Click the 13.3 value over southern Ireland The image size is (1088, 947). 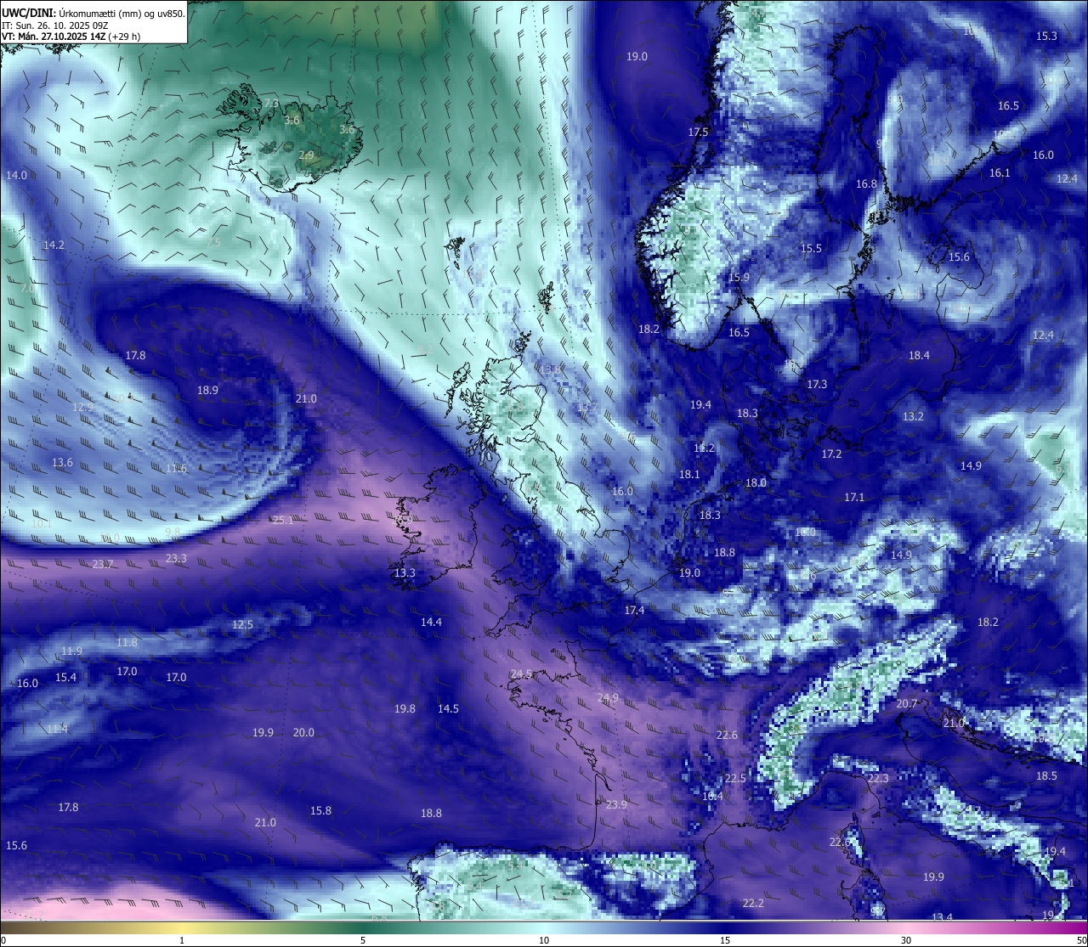405,573
